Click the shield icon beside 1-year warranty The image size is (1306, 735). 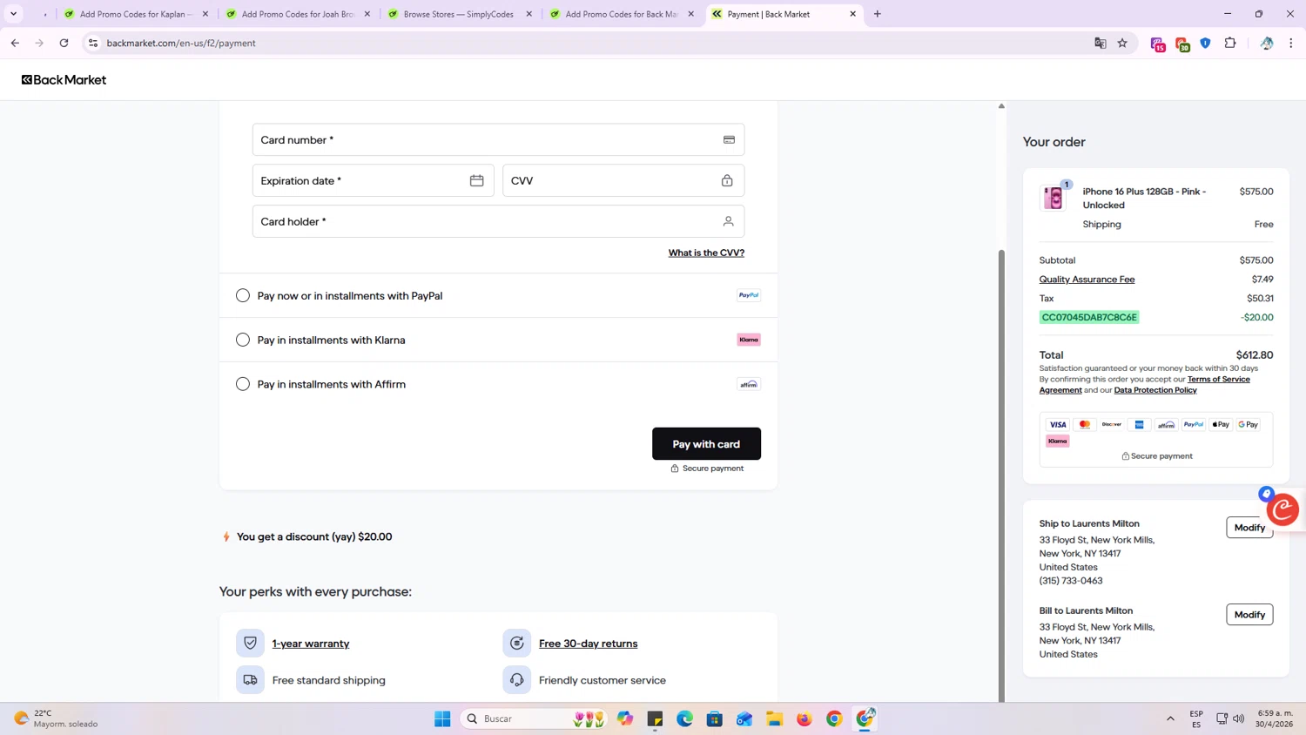point(250,644)
